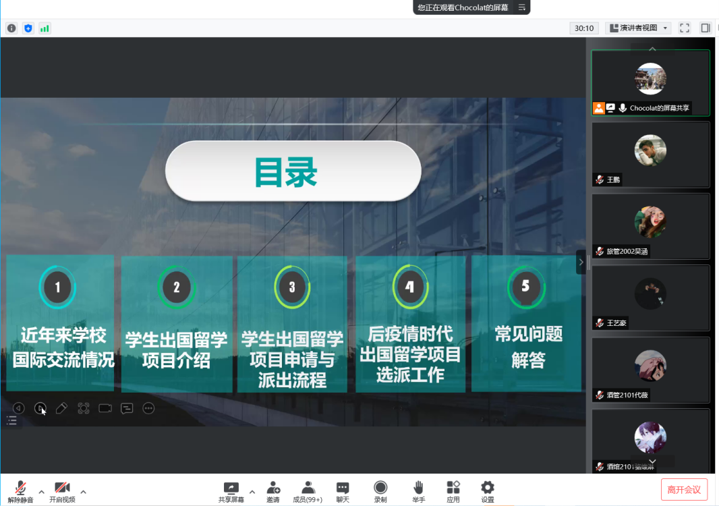
Task: Click the 离开会议 leave meeting button
Action: [684, 490]
